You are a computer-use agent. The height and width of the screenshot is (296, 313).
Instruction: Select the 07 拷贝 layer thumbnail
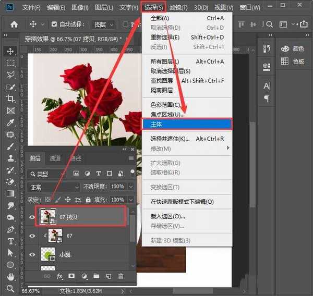pos(47,216)
